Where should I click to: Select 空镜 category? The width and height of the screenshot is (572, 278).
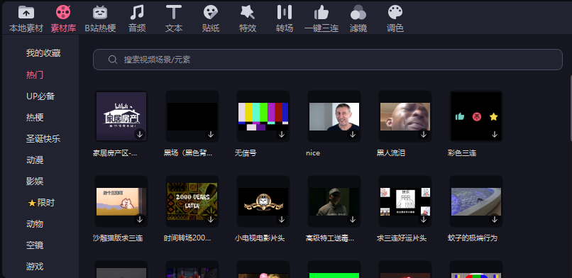pos(35,245)
